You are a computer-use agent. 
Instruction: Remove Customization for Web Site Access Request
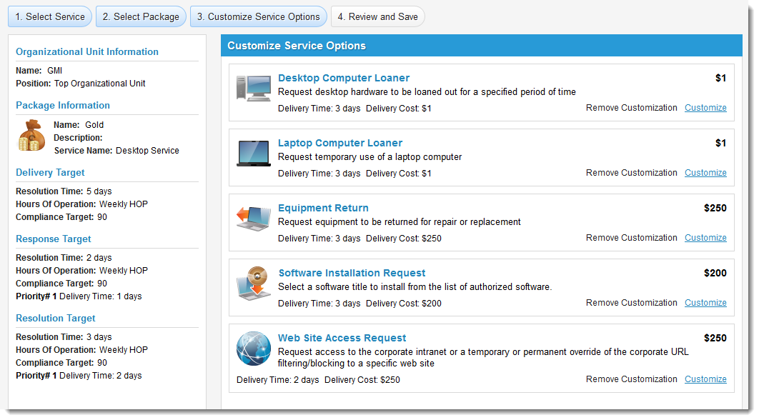click(x=631, y=379)
